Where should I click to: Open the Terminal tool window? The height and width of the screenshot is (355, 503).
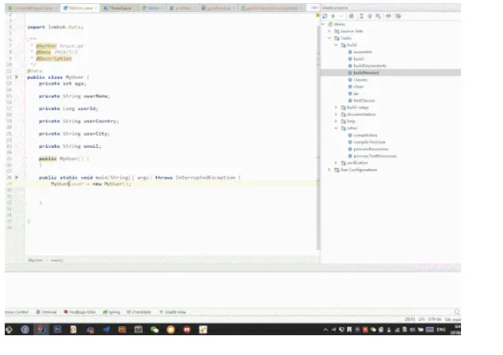pos(46,312)
